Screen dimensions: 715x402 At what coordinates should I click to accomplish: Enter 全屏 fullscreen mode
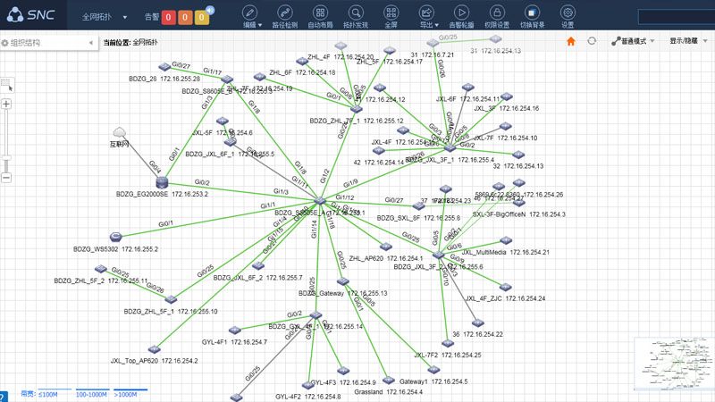pos(391,16)
